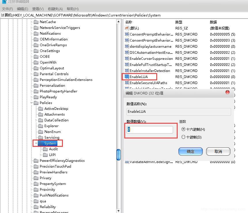The height and width of the screenshot is (213, 248).
Task: Click the tree pane vertical scrollbar thumb
Action: coord(119,155)
